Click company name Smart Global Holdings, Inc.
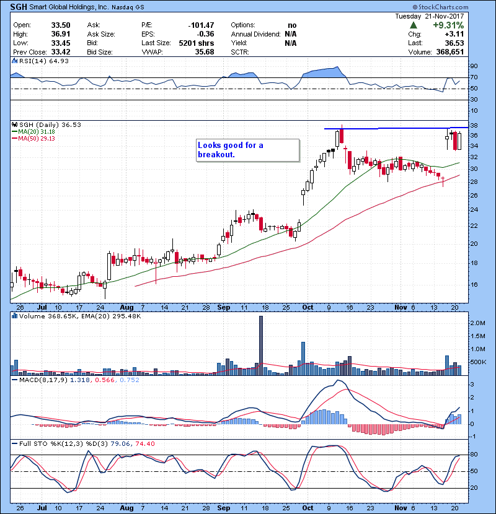496x514 pixels. coord(69,7)
